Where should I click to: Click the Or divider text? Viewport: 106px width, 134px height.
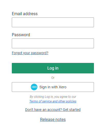tap(53, 78)
